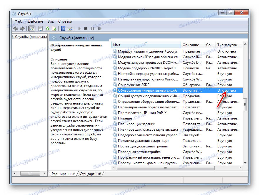This screenshot has height=195, width=260.
Task: Select Общий доступ к подключению к Ин... row
Action: [177, 96]
